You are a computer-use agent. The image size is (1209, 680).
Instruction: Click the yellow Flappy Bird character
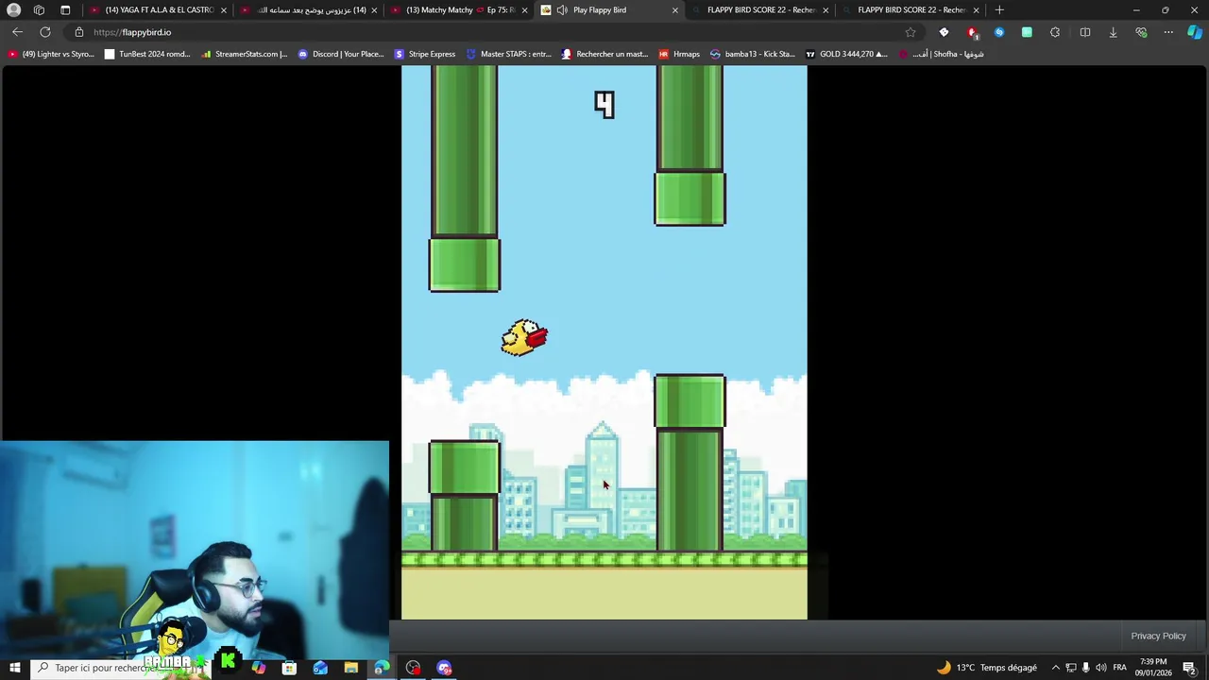click(524, 337)
